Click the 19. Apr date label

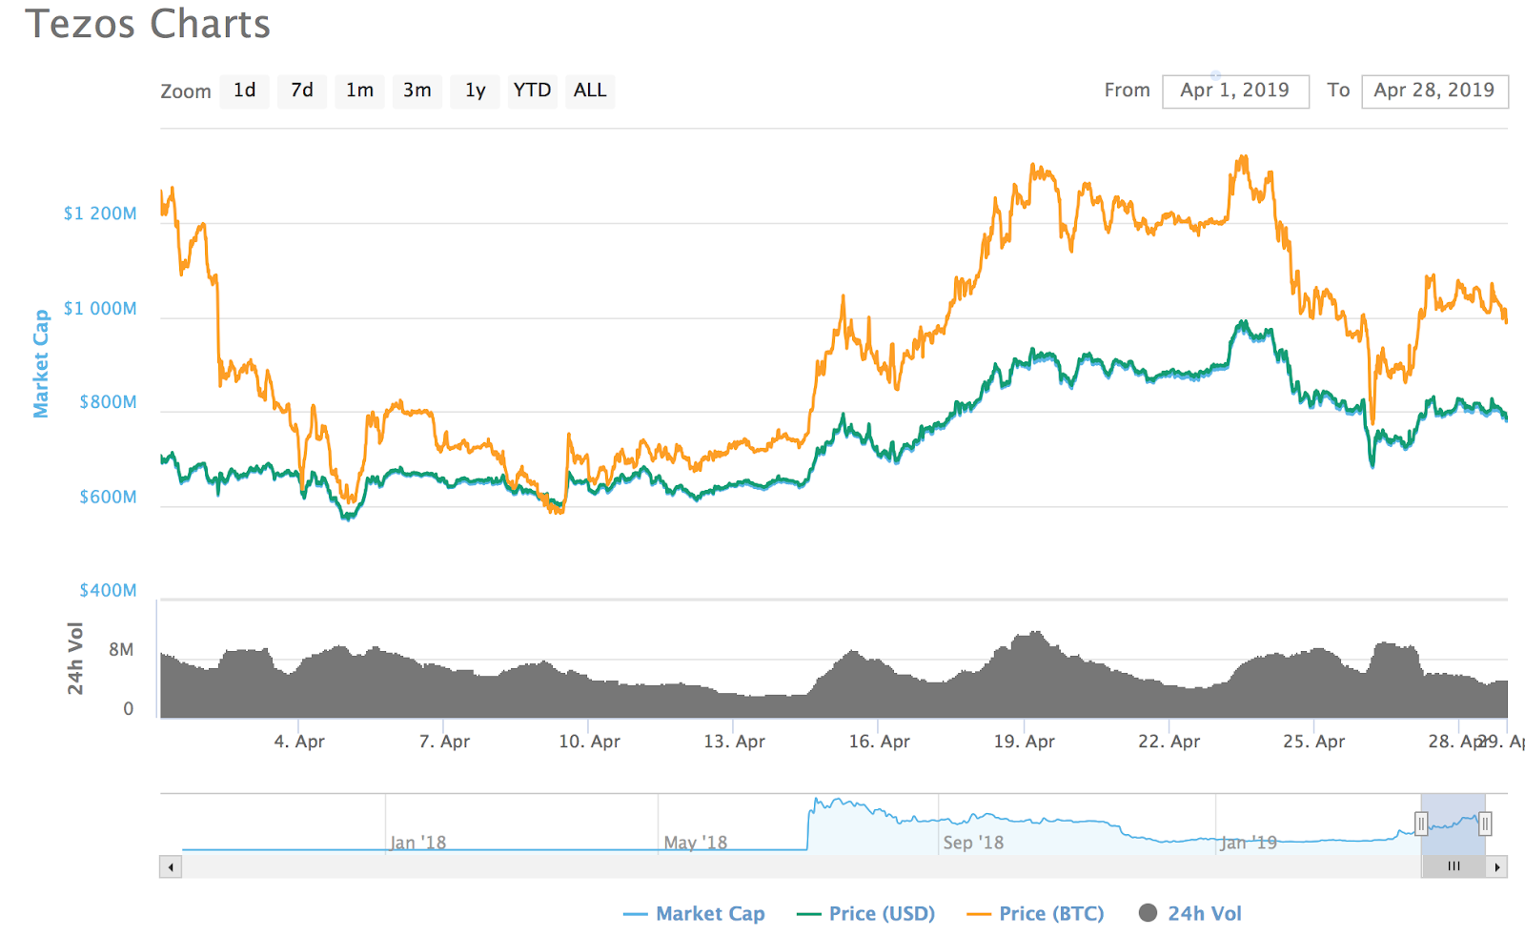pyautogui.click(x=1024, y=742)
